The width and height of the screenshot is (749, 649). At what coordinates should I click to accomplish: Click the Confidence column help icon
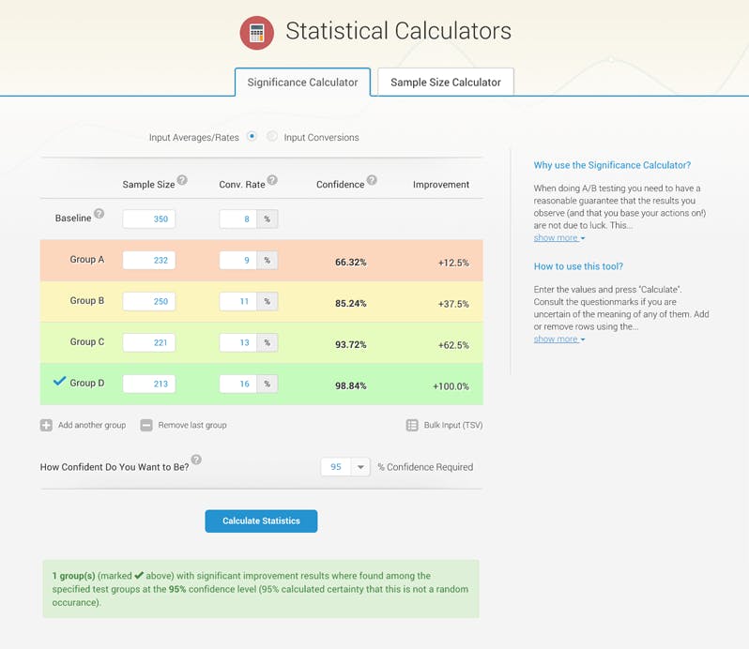372,180
